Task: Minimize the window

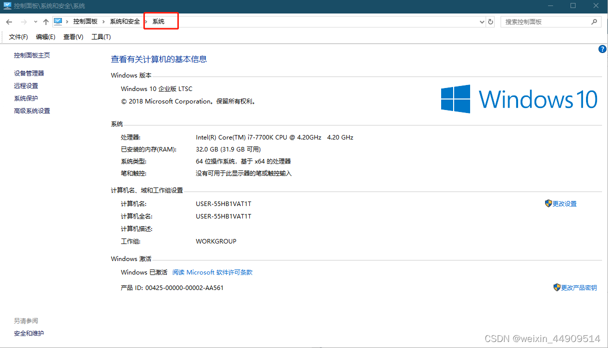Action: (550, 5)
